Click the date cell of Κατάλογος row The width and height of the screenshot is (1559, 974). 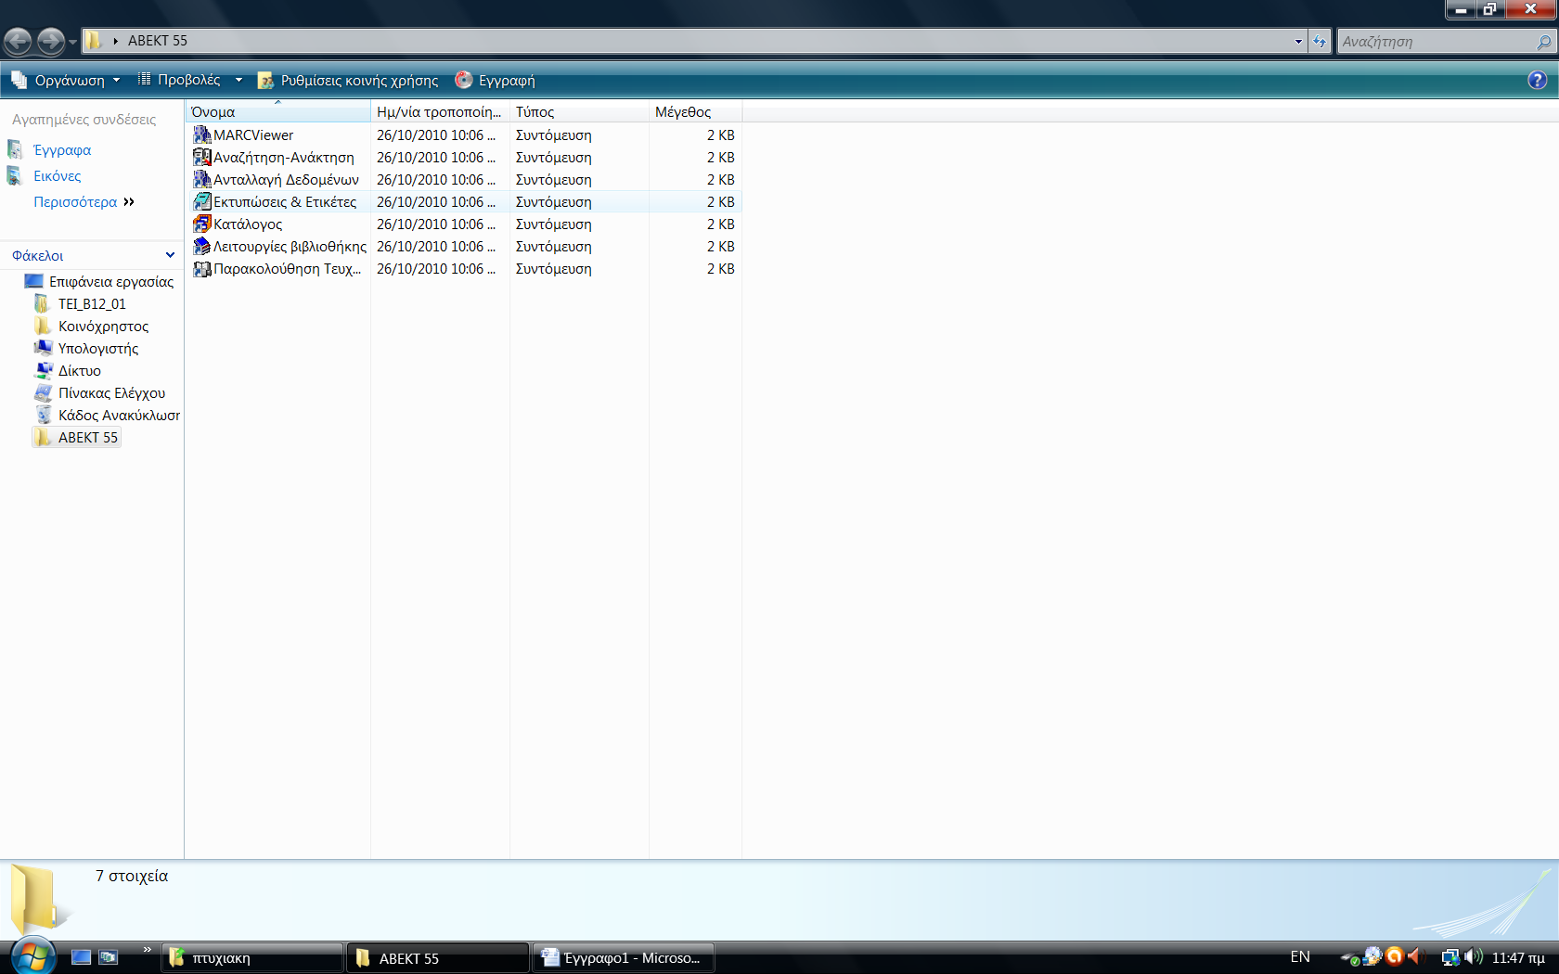(436, 224)
